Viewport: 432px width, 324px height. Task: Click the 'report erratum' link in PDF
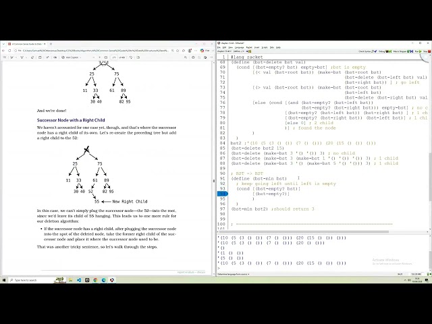(186, 272)
